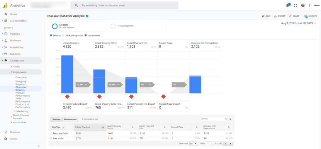This screenshot has height=149, width=321.
Task: Open the notifications bell icon
Action: (x=288, y=5)
